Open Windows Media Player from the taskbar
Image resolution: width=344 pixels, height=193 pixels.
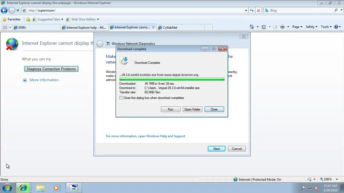coord(56,188)
